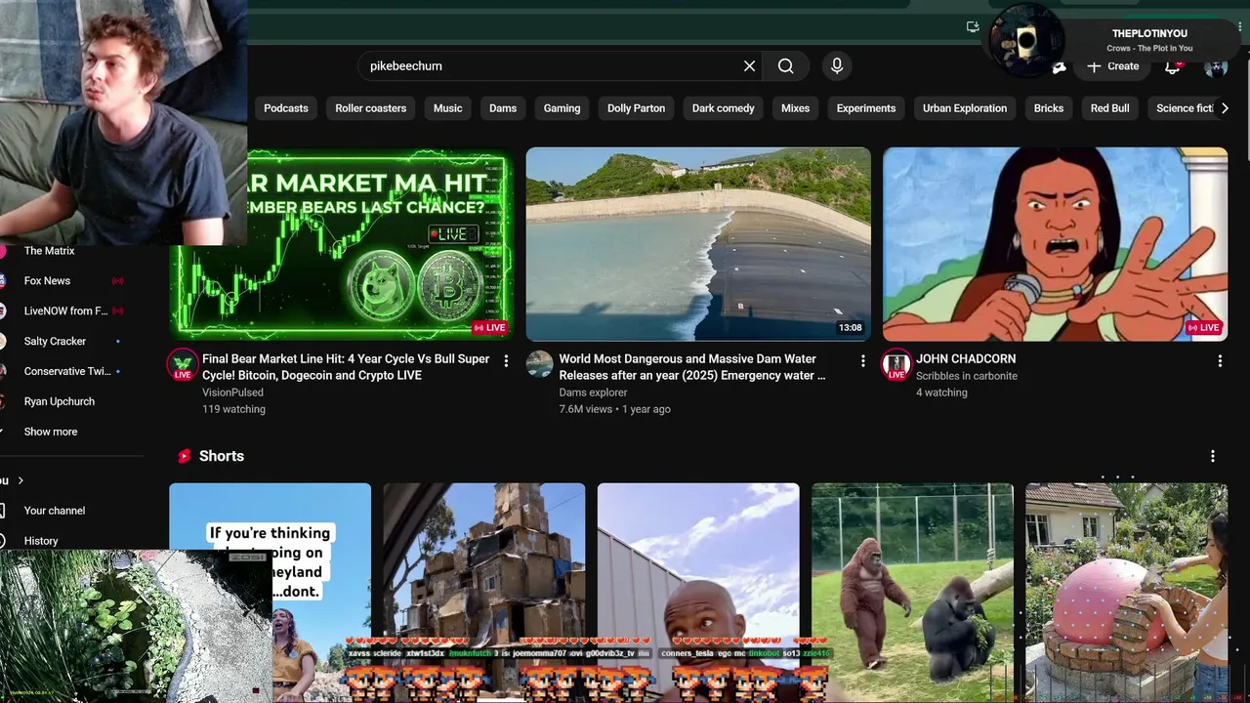The image size is (1250, 703).
Task: Choose the Bricks chip
Action: click(x=1049, y=108)
